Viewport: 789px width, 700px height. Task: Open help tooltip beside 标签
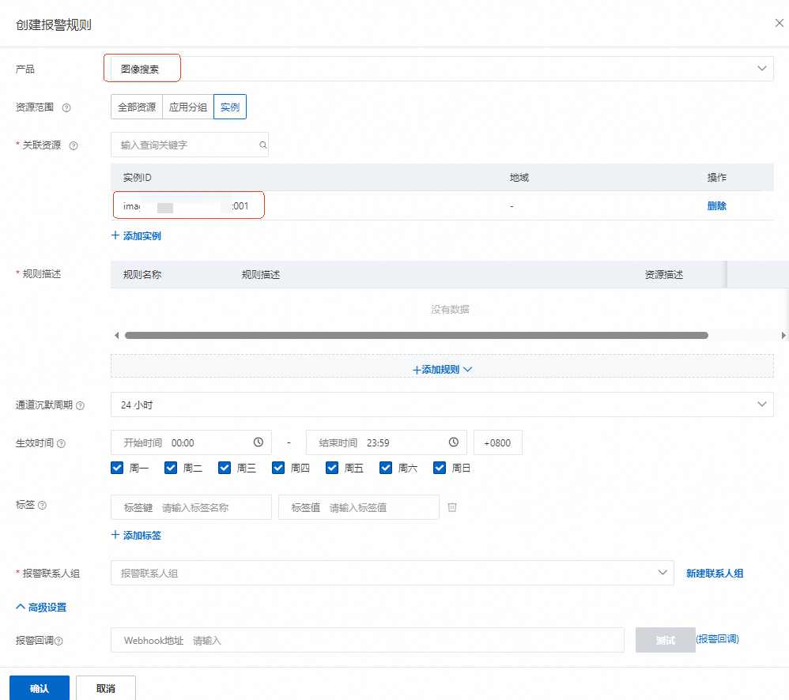tap(42, 505)
